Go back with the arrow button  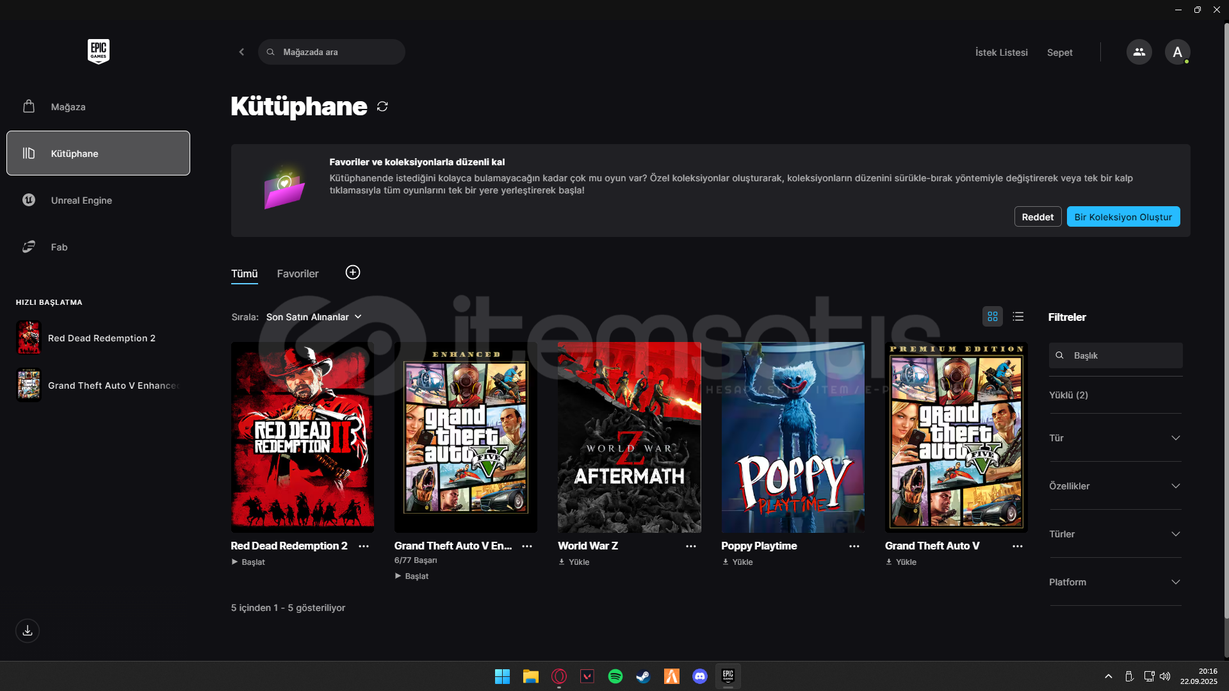click(241, 52)
